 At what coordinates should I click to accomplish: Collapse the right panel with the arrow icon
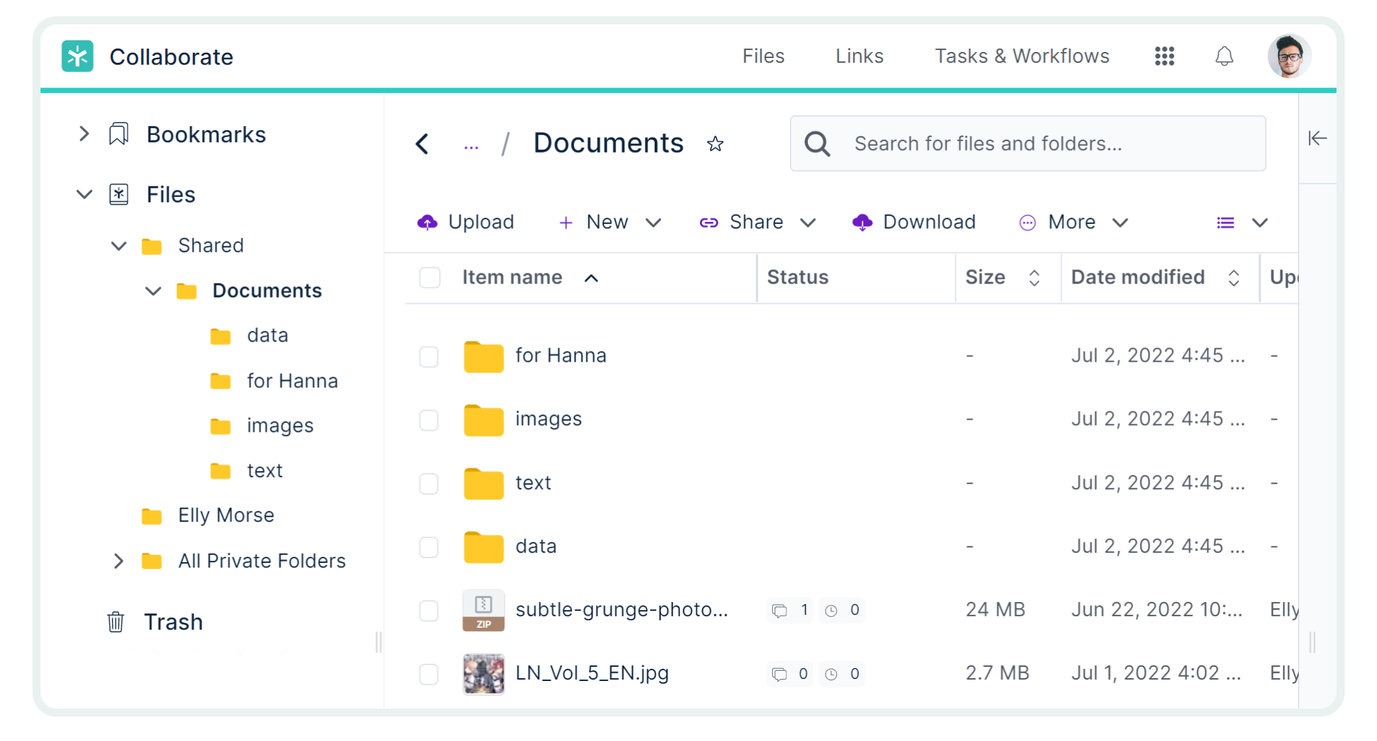[x=1317, y=138]
